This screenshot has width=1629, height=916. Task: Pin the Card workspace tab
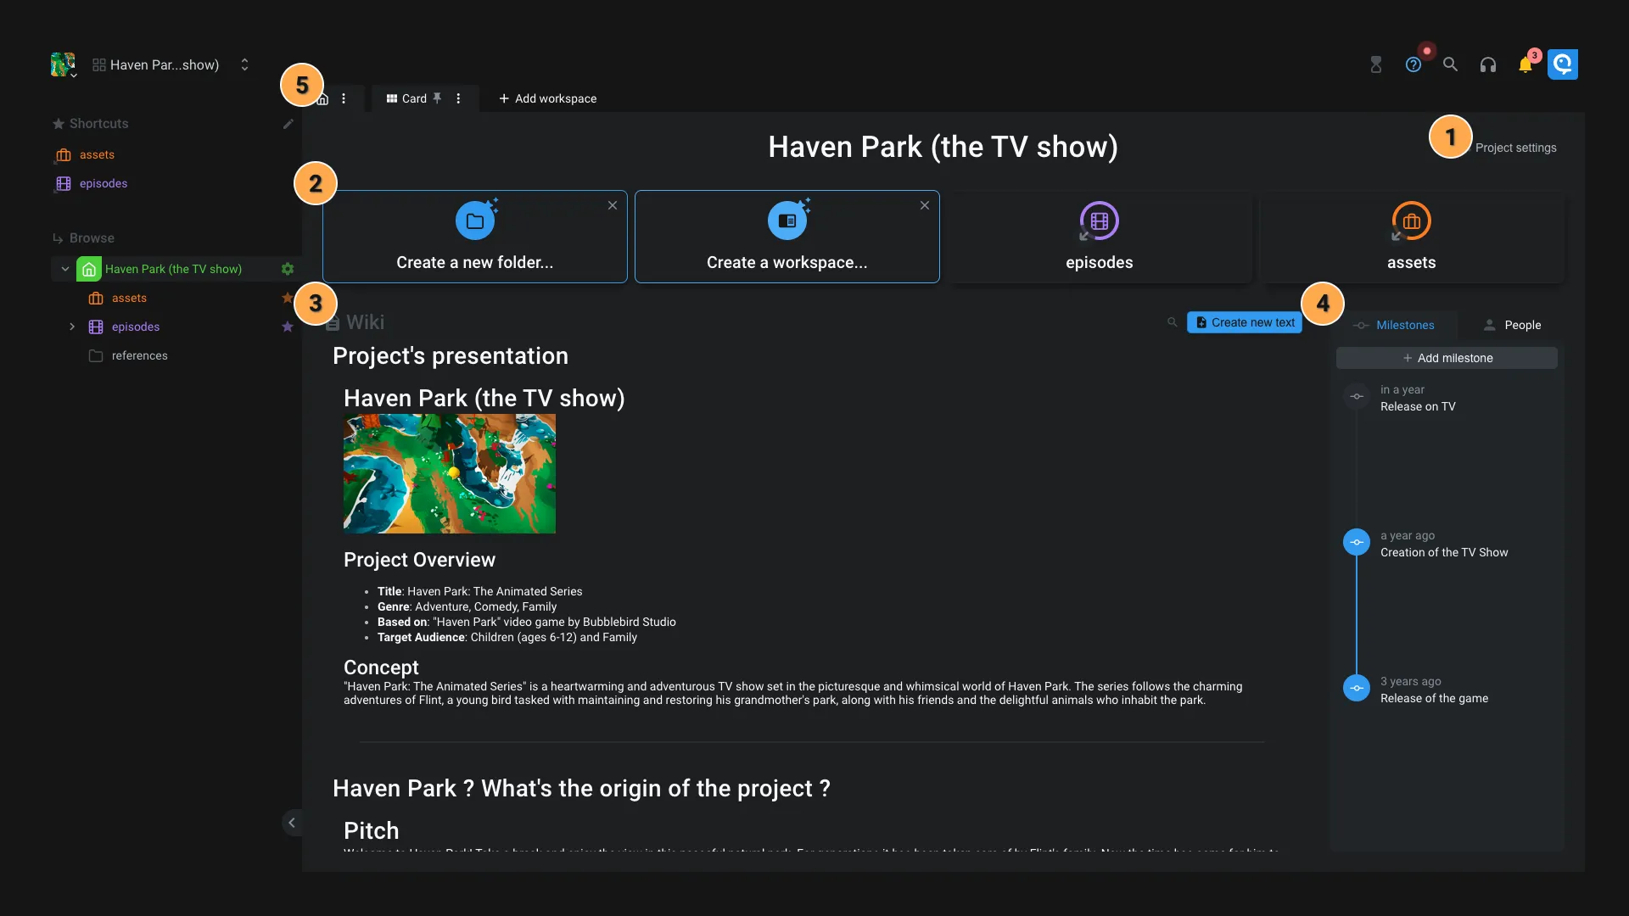click(x=437, y=98)
